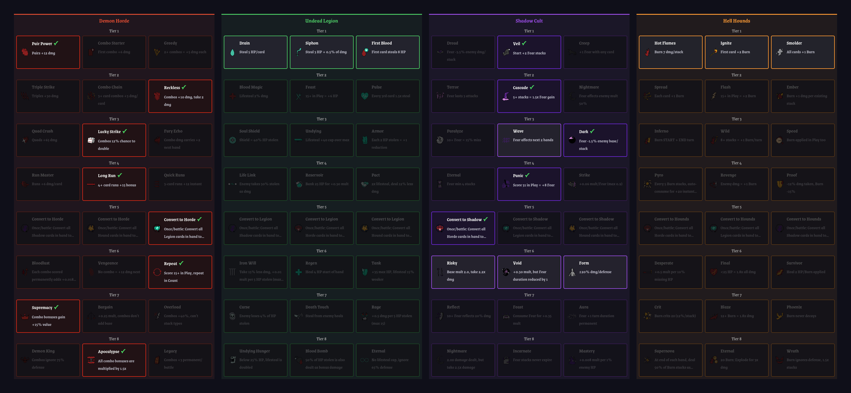Viewport: 851px width, 393px height.
Task: Click the Regen green cross icon
Action: point(298,272)
